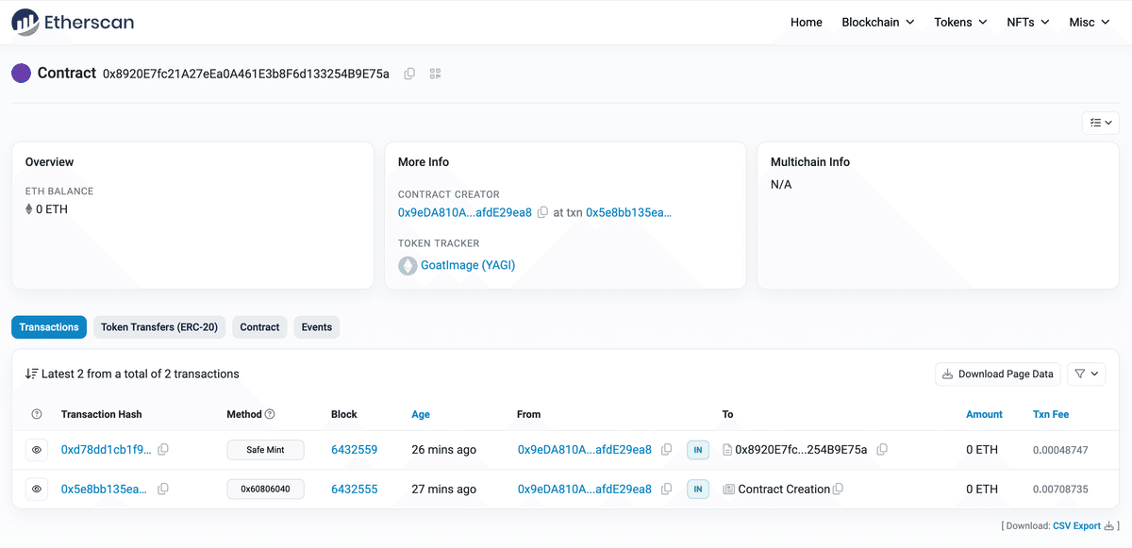Open the list options dropdown below header

click(1100, 123)
